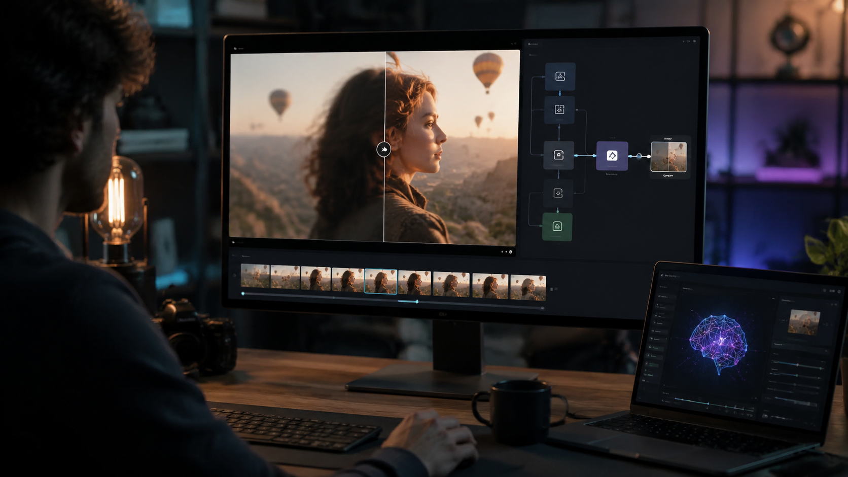Image resolution: width=848 pixels, height=477 pixels.
Task: Click the rightmost icon in monitor app's top-right corner
Action: tap(694, 41)
